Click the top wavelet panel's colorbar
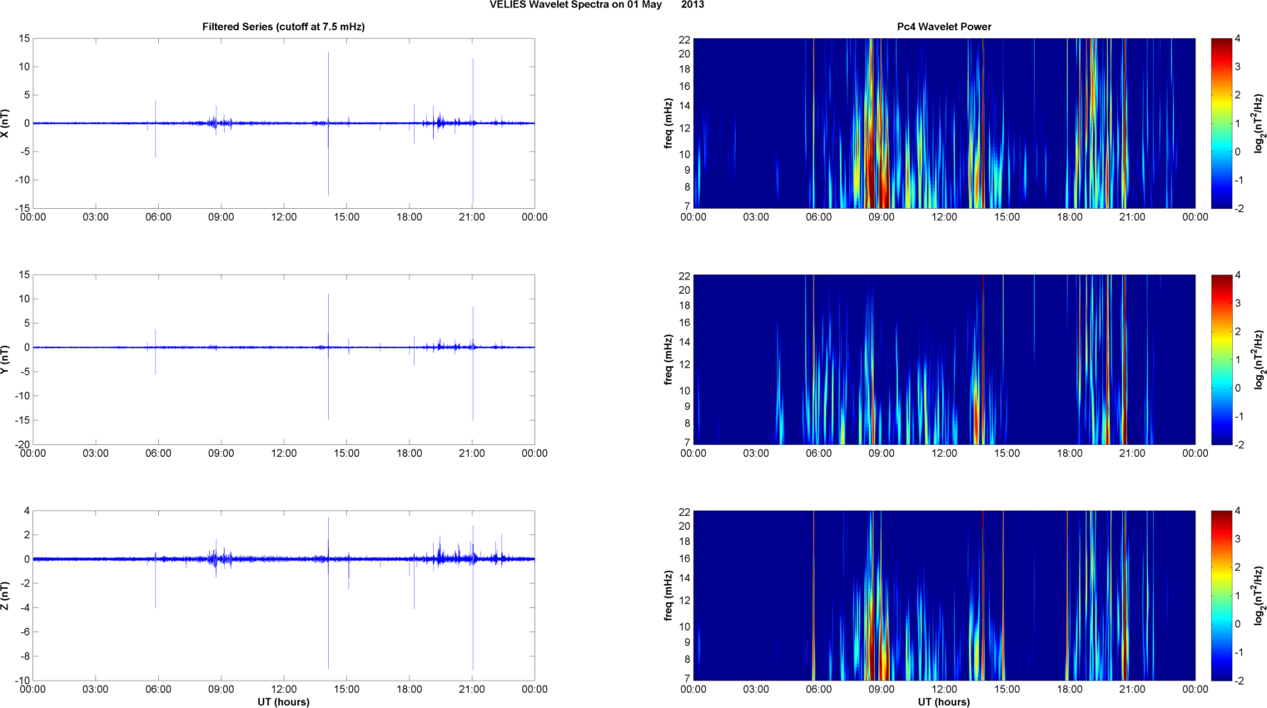This screenshot has width=1267, height=708. 1221,123
